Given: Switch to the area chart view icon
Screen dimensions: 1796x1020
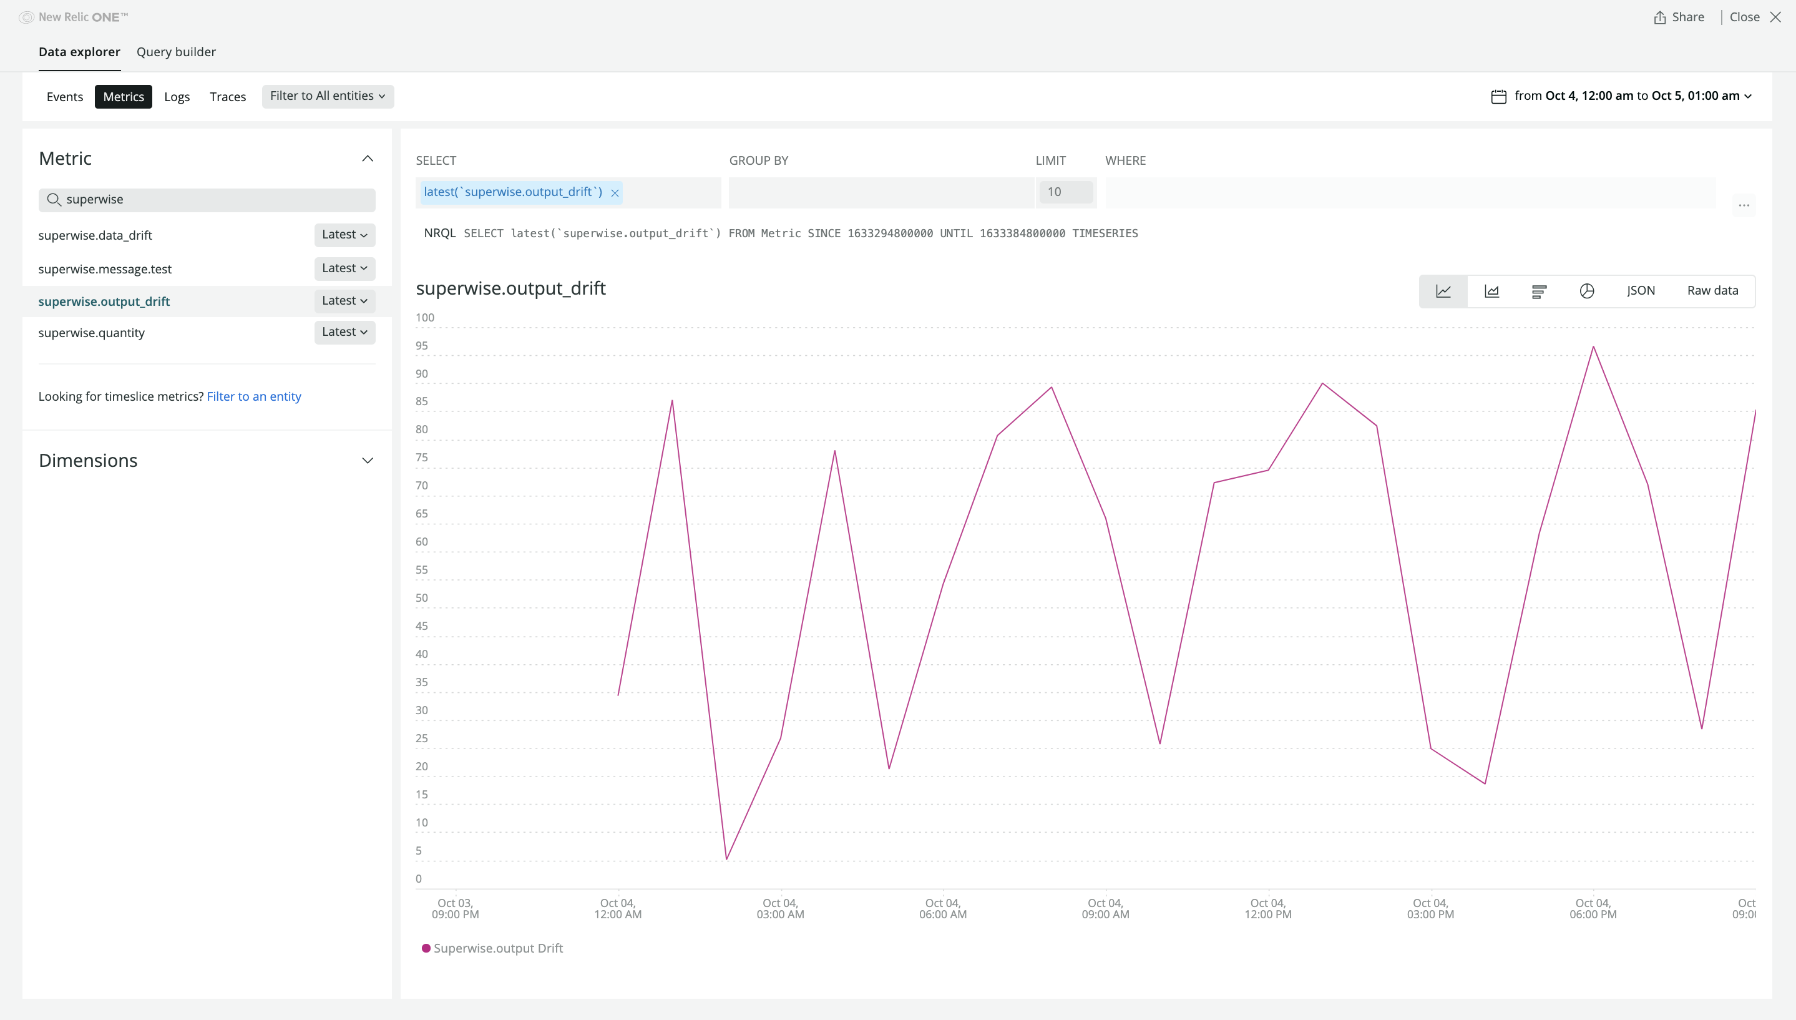Looking at the screenshot, I should 1491,291.
